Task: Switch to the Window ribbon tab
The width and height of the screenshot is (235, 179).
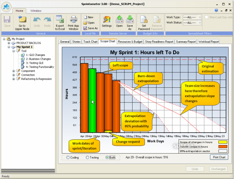Action: (36, 11)
